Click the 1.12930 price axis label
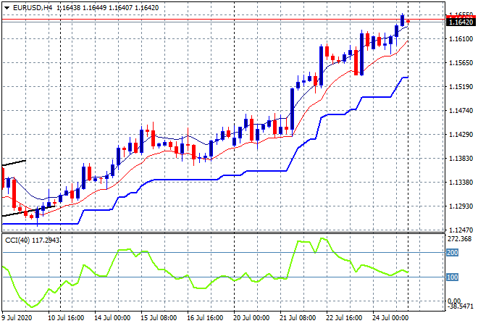 click(x=461, y=206)
